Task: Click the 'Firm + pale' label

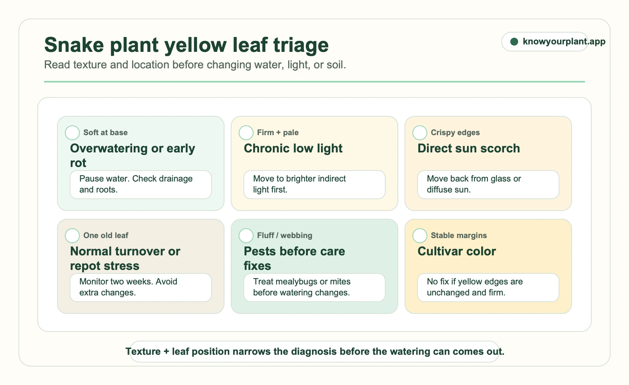Action: [x=278, y=133]
